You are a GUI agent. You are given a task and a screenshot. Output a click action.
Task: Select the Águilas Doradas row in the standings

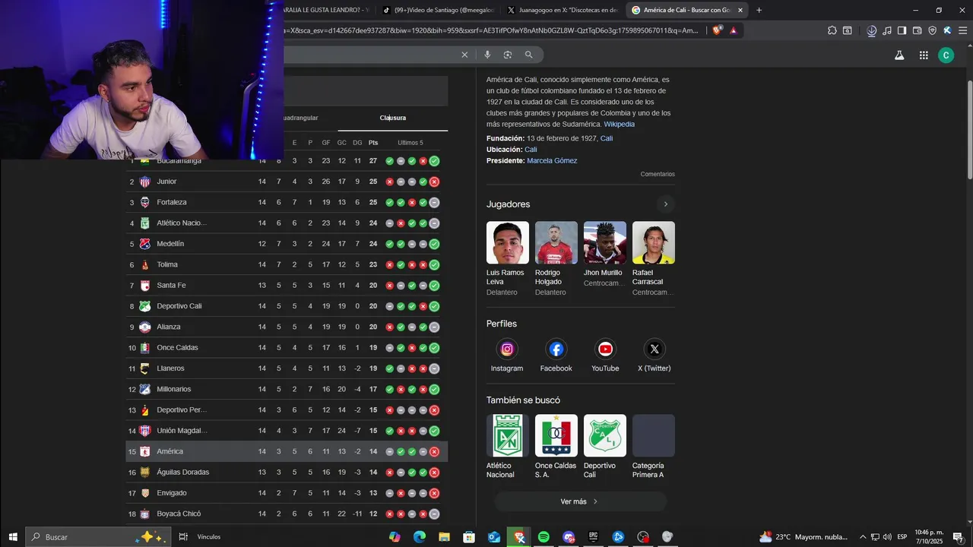coord(287,472)
